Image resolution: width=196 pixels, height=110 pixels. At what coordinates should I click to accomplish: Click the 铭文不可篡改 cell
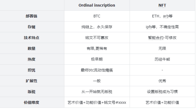[97, 38]
